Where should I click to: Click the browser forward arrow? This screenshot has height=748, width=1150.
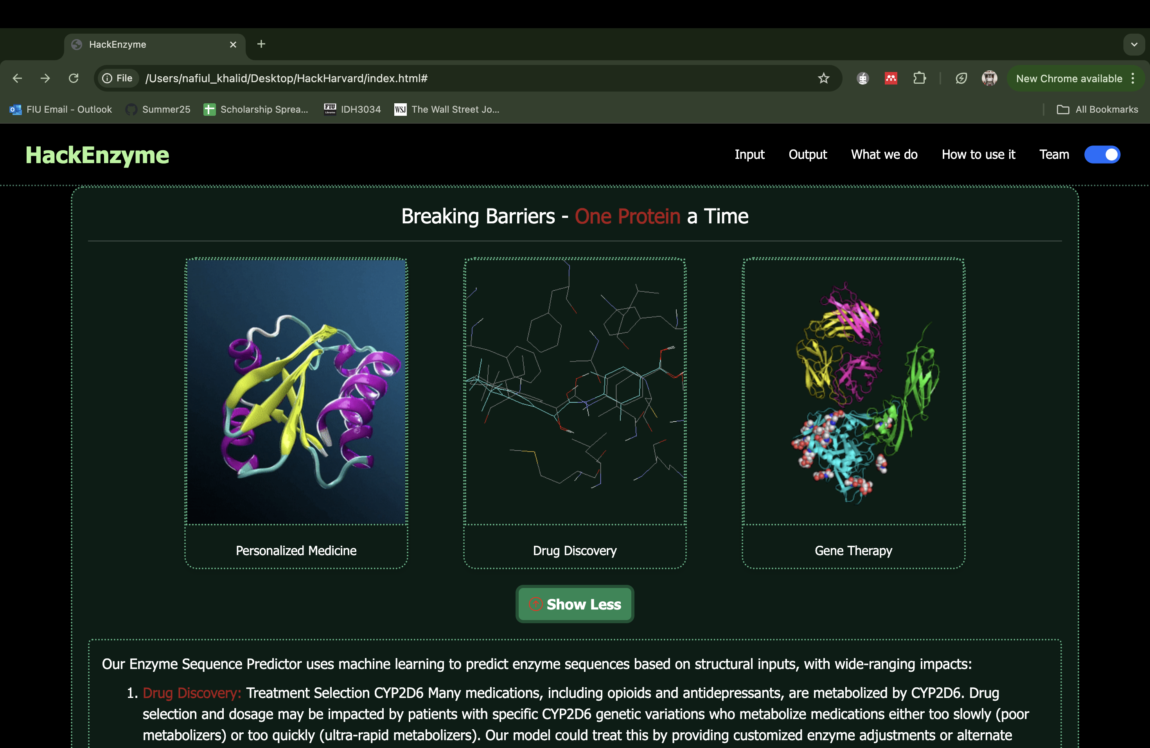coord(45,78)
